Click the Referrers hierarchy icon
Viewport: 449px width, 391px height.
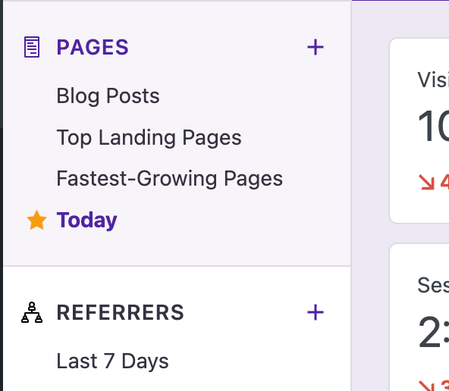[32, 312]
